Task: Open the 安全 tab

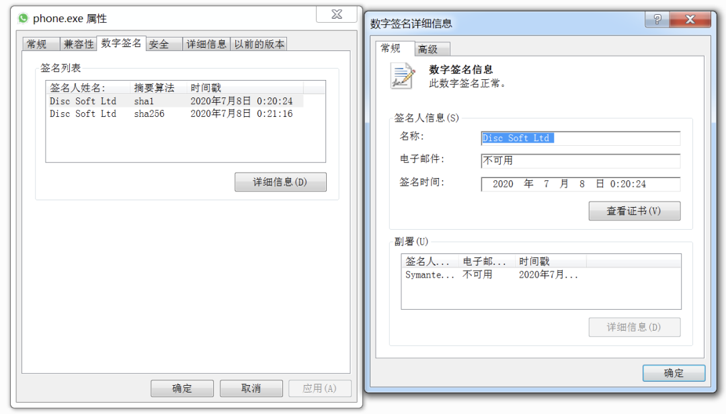Action: [x=165, y=44]
